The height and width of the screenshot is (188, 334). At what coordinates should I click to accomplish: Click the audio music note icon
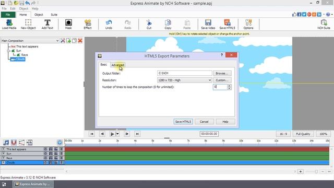tap(6, 143)
